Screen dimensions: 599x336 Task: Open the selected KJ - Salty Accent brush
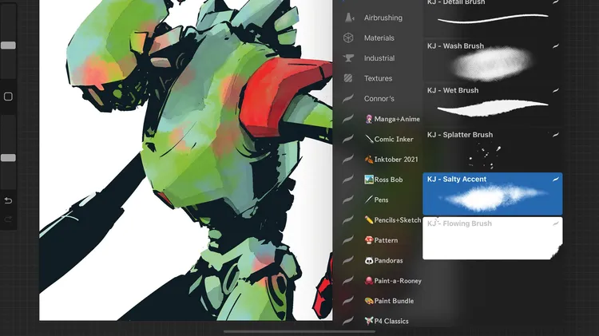pos(493,194)
